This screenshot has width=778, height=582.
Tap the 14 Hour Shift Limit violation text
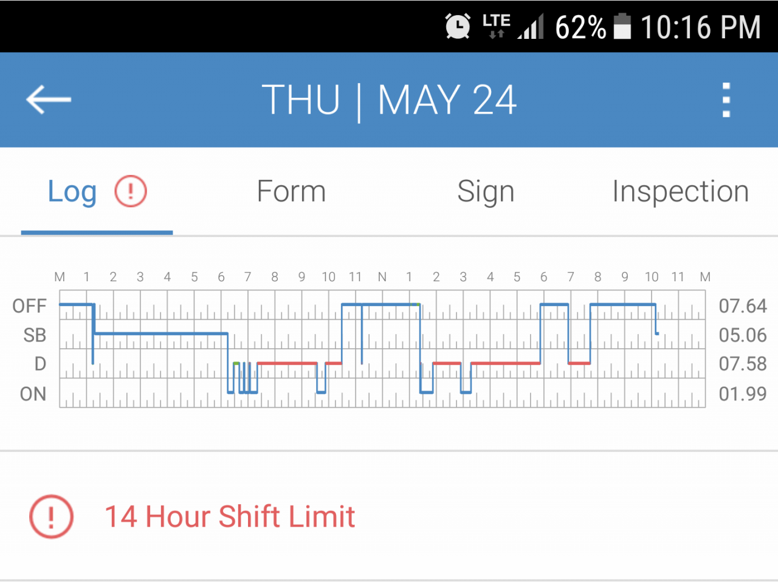(x=230, y=516)
